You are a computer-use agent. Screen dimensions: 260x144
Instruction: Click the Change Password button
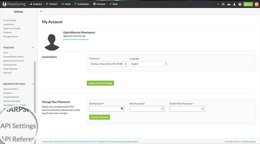99,117
